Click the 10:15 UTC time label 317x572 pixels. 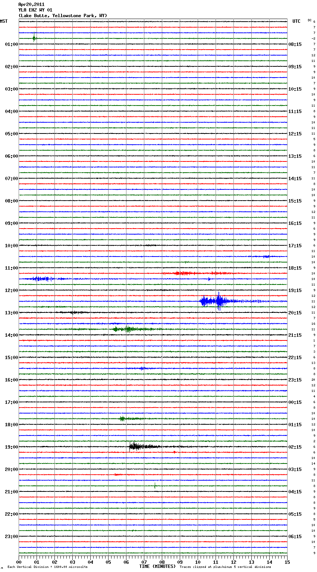295,89
